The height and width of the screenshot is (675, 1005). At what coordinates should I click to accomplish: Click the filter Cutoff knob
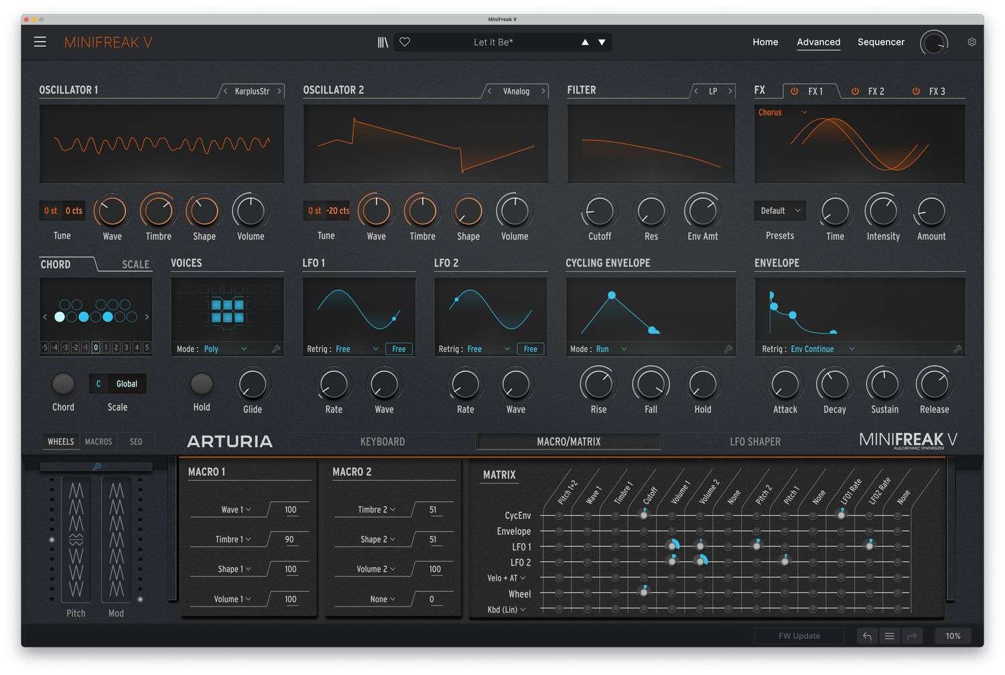point(599,212)
